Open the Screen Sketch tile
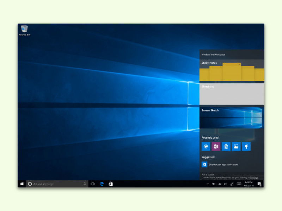 [x=232, y=117]
